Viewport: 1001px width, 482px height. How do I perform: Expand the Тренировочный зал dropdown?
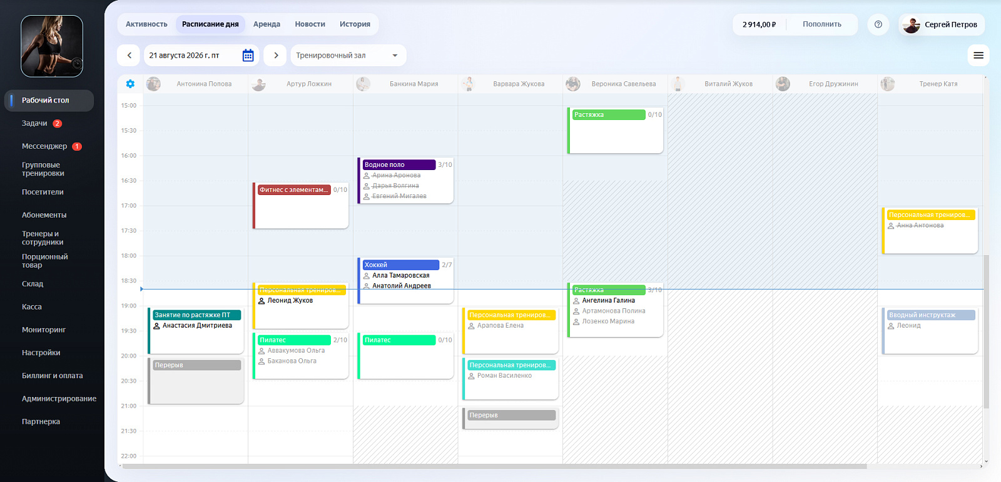(x=348, y=56)
